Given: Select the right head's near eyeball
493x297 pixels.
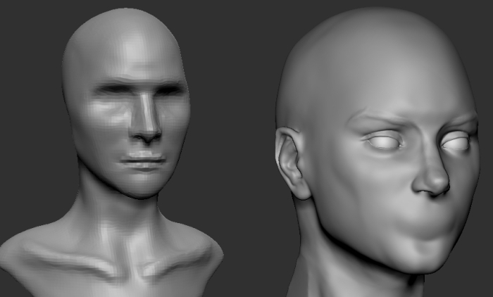Looking at the screenshot, I should [385, 141].
